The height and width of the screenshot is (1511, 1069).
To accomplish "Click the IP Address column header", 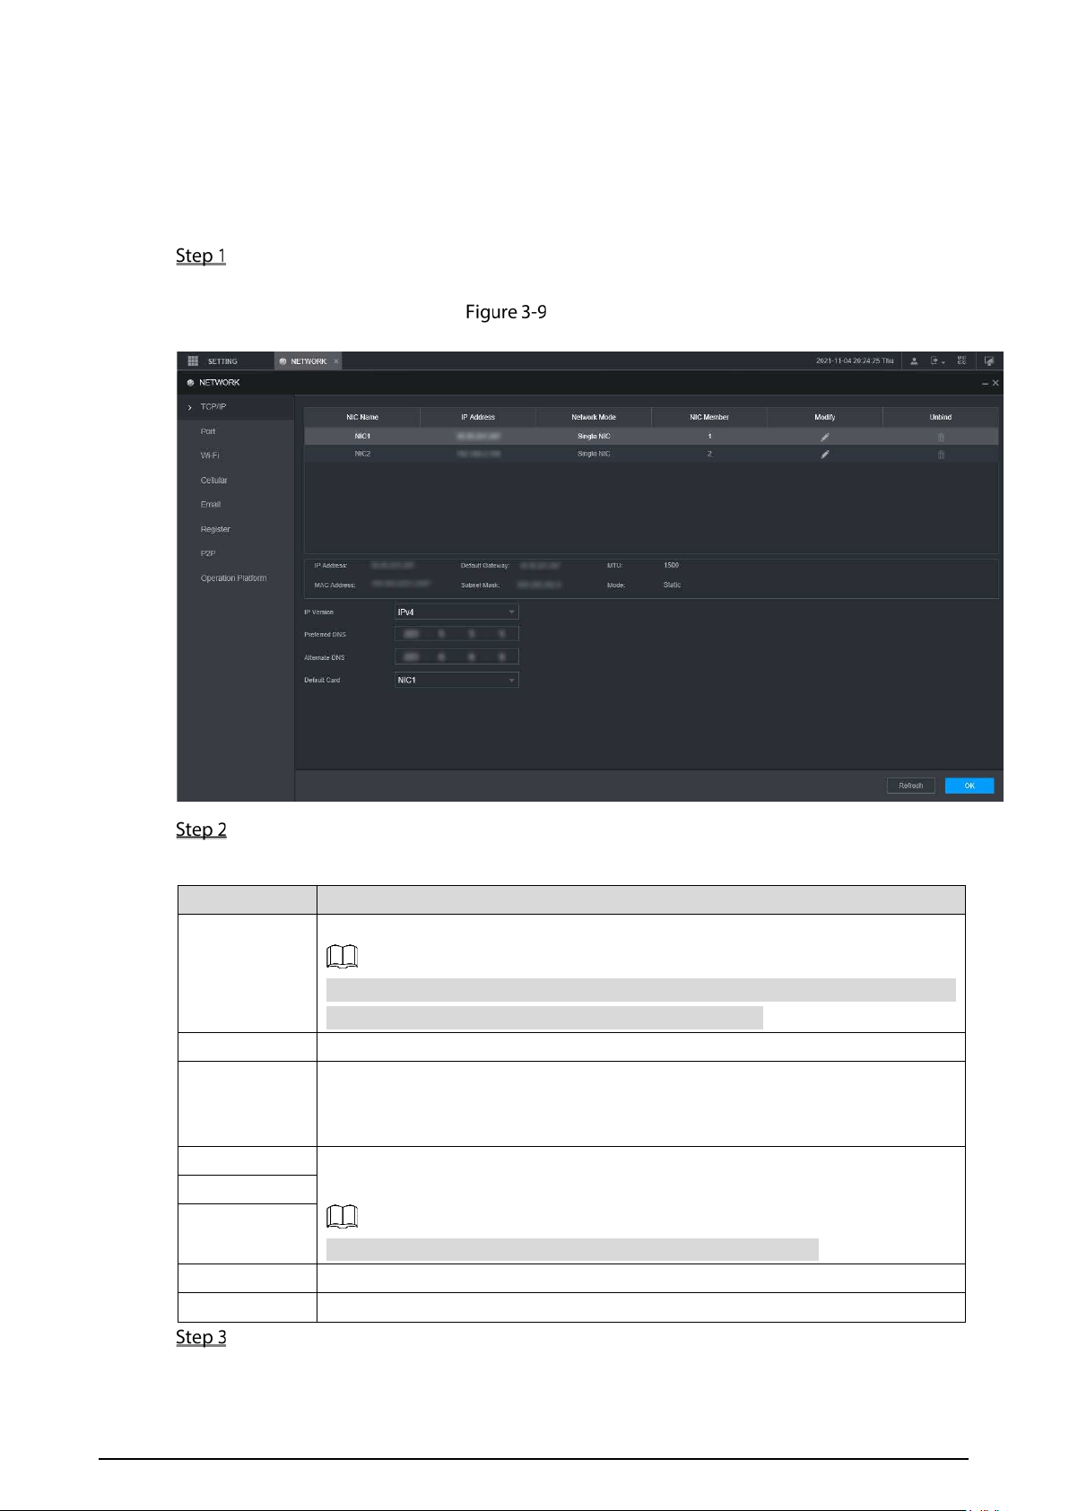I will click(478, 417).
